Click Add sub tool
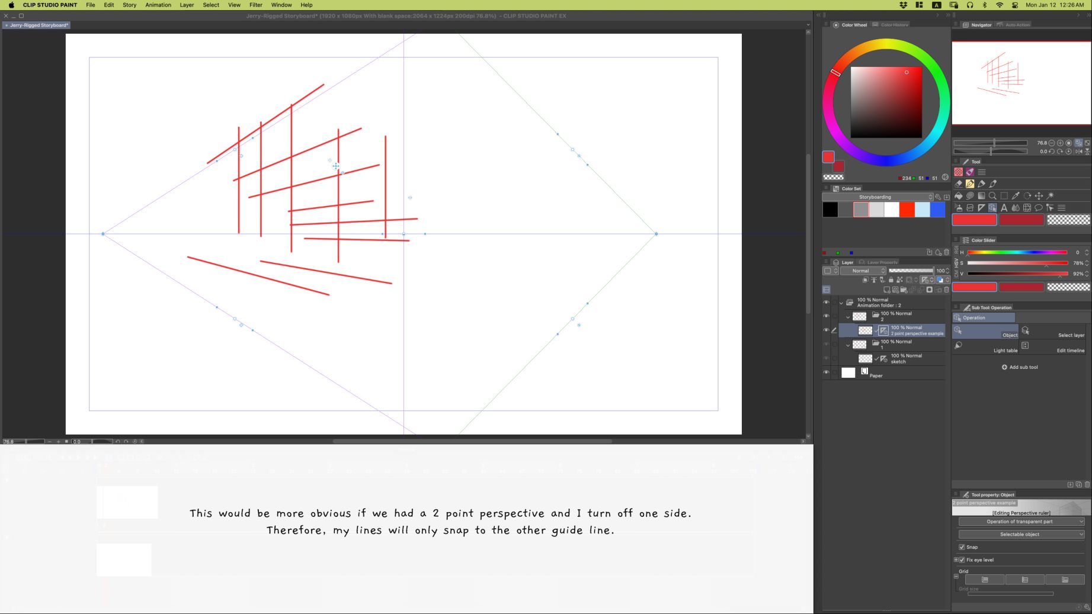This screenshot has height=614, width=1092. point(1020,367)
